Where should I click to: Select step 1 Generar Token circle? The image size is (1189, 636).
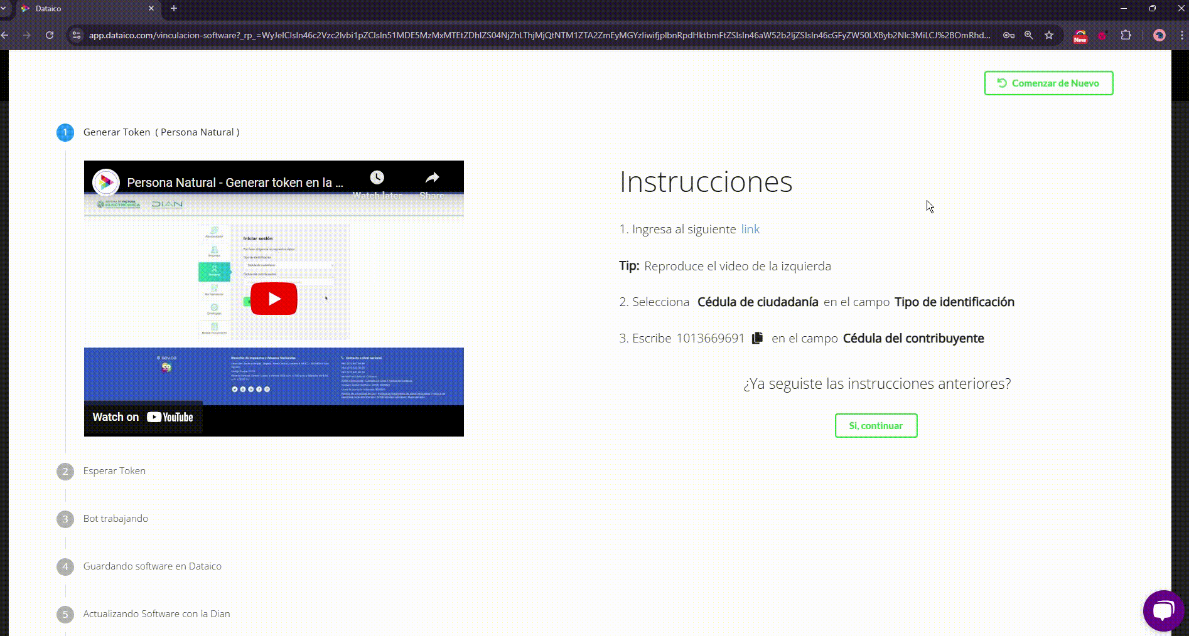point(65,132)
